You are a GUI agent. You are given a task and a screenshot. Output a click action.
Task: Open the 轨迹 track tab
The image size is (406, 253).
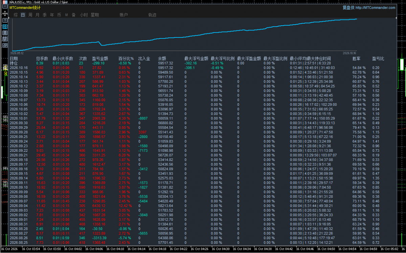point(152,15)
